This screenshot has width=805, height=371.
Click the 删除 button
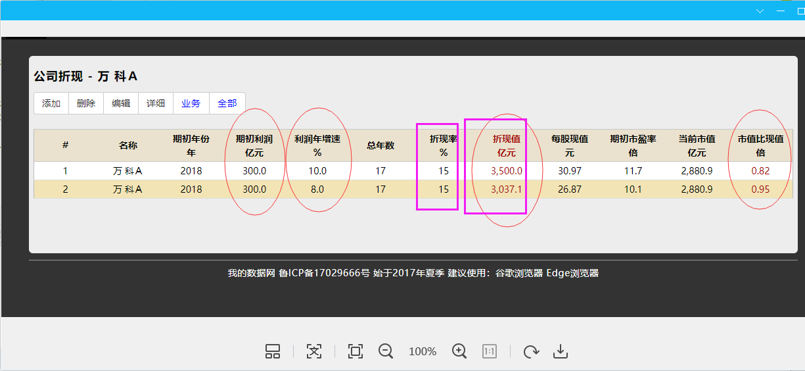click(86, 103)
